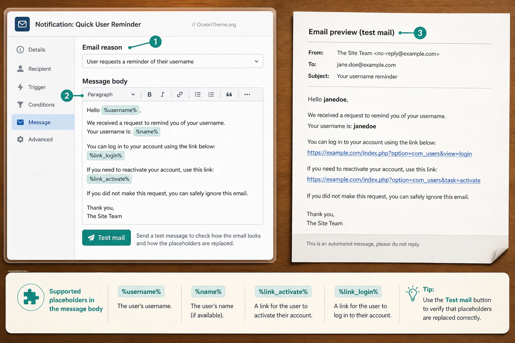
Task: Open the Email reason dropdown
Action: point(173,61)
